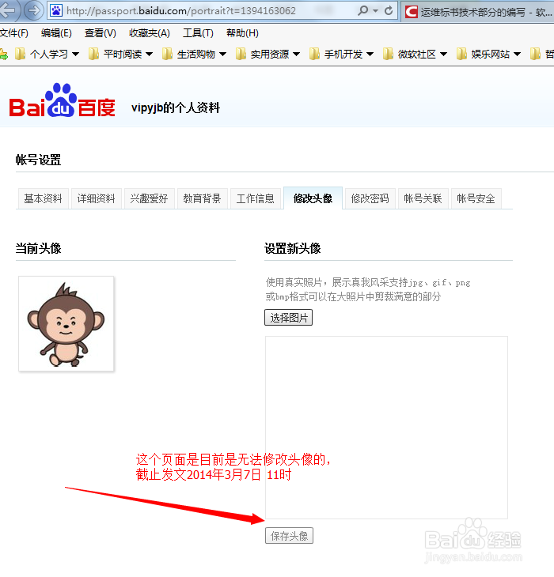Open the 帮助(H) menu
The image size is (554, 577).
point(242,33)
